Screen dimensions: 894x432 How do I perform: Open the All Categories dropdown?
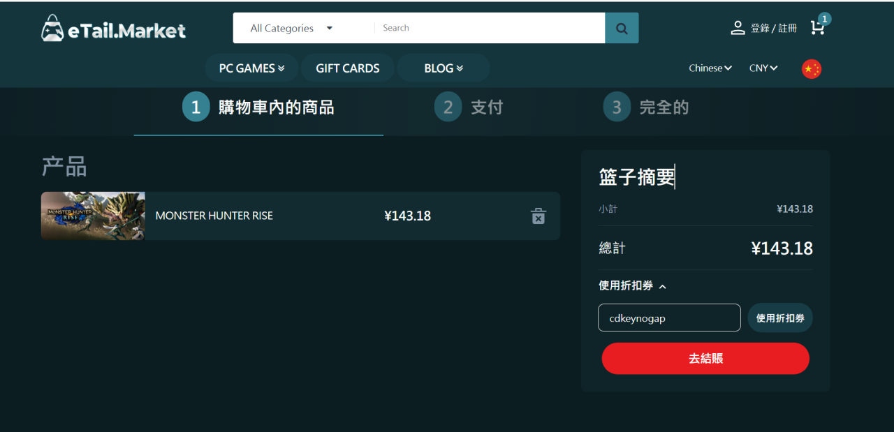(292, 28)
